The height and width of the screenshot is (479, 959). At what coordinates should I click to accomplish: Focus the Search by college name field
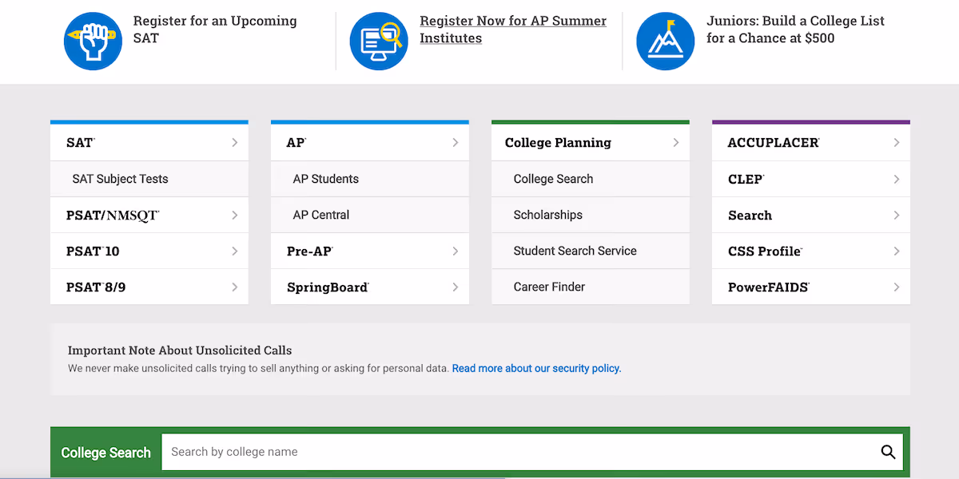click(x=532, y=452)
